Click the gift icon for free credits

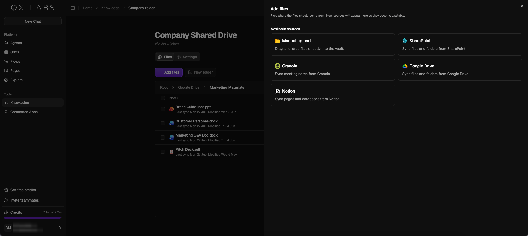[x=6, y=190]
